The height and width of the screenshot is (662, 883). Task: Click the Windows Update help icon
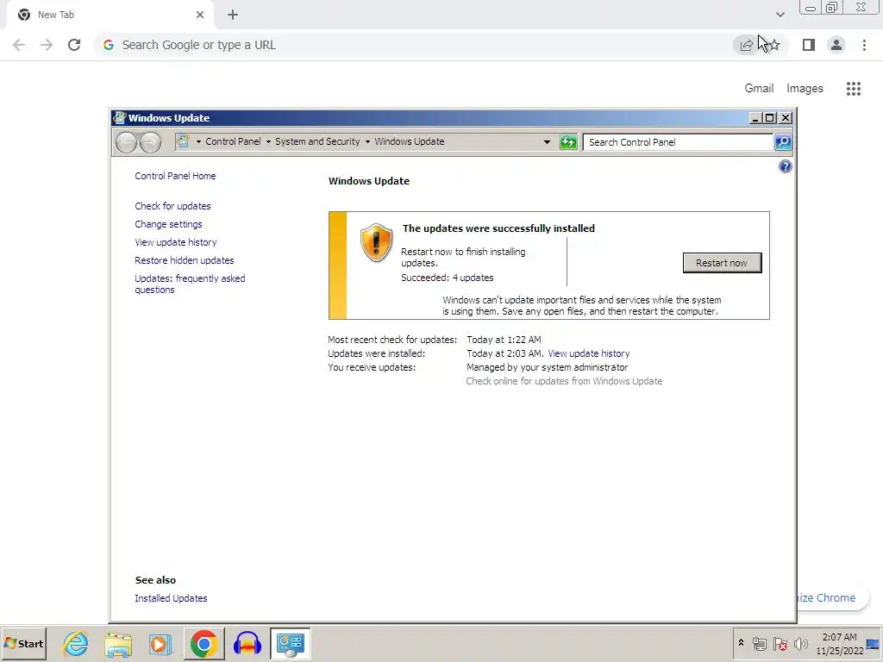pos(785,166)
